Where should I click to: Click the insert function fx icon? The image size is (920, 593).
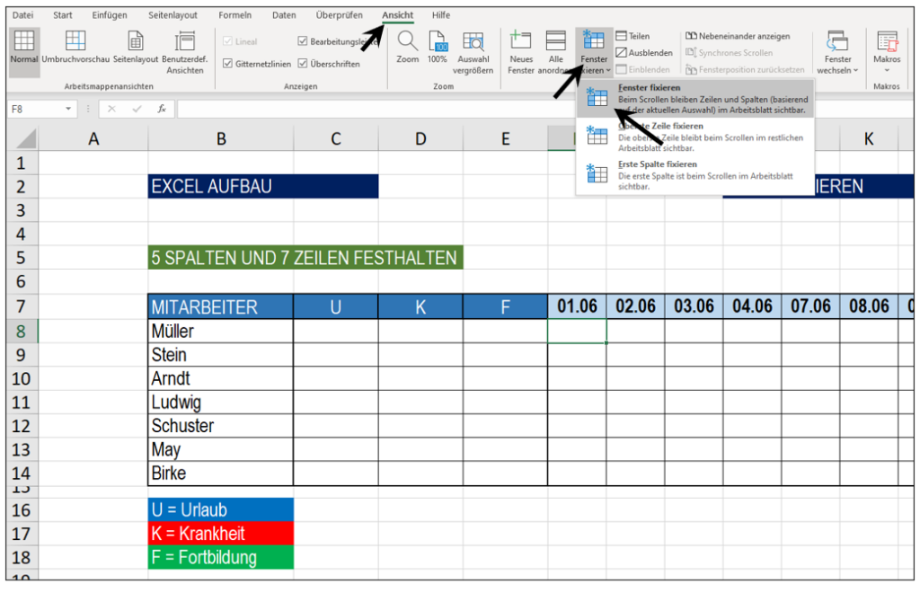point(162,109)
